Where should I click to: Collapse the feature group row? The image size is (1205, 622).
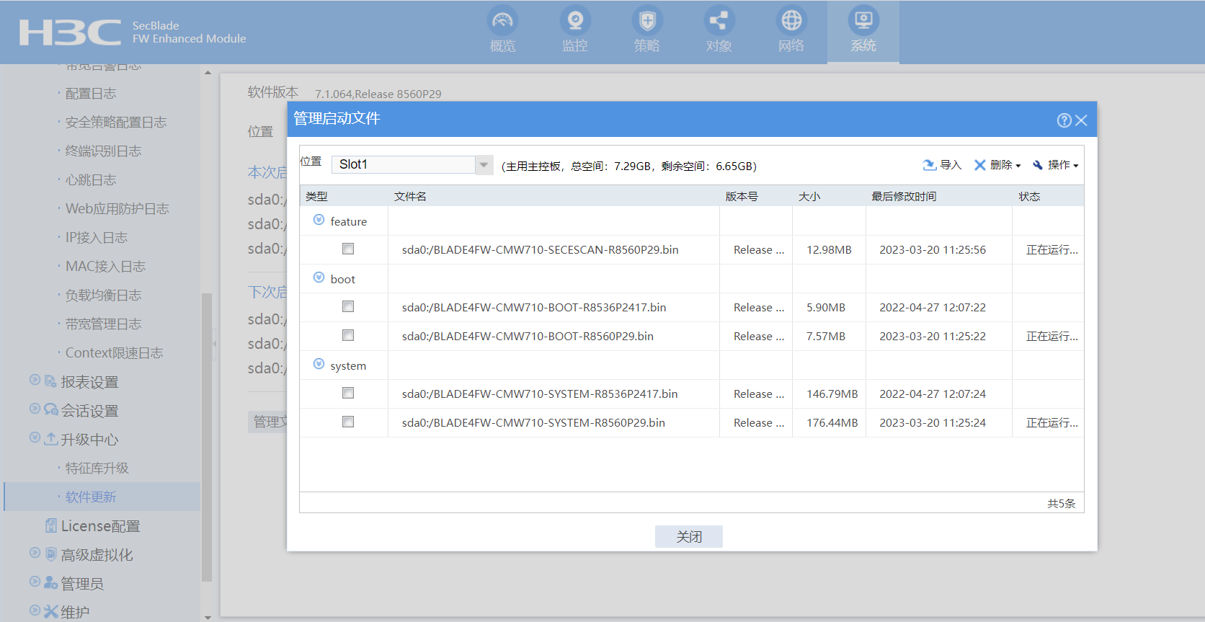tap(319, 220)
